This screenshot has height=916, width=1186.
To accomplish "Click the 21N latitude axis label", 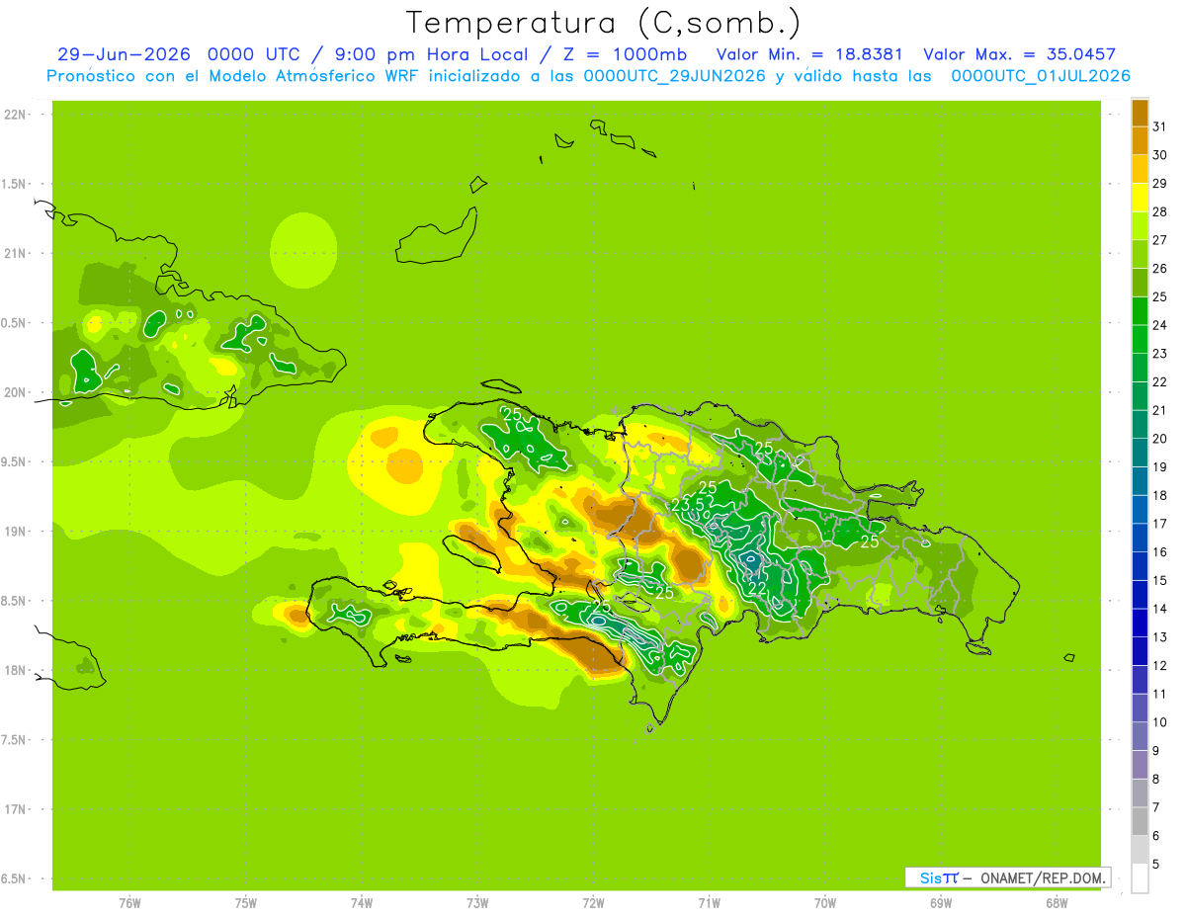I will pos(15,253).
